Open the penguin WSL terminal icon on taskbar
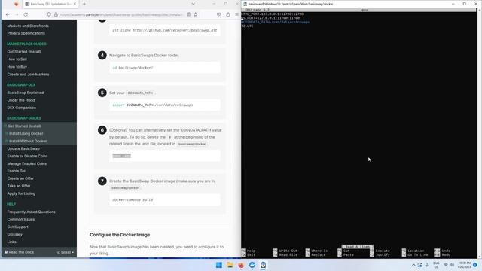Screen dimensions: 482x271 pos(263,265)
